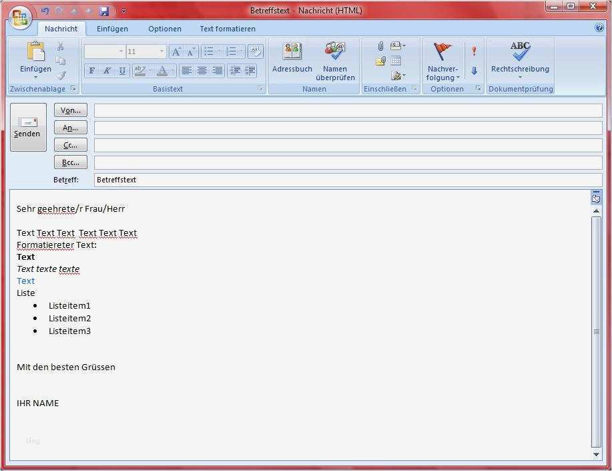Toggle italic formatting (K)

107,71
